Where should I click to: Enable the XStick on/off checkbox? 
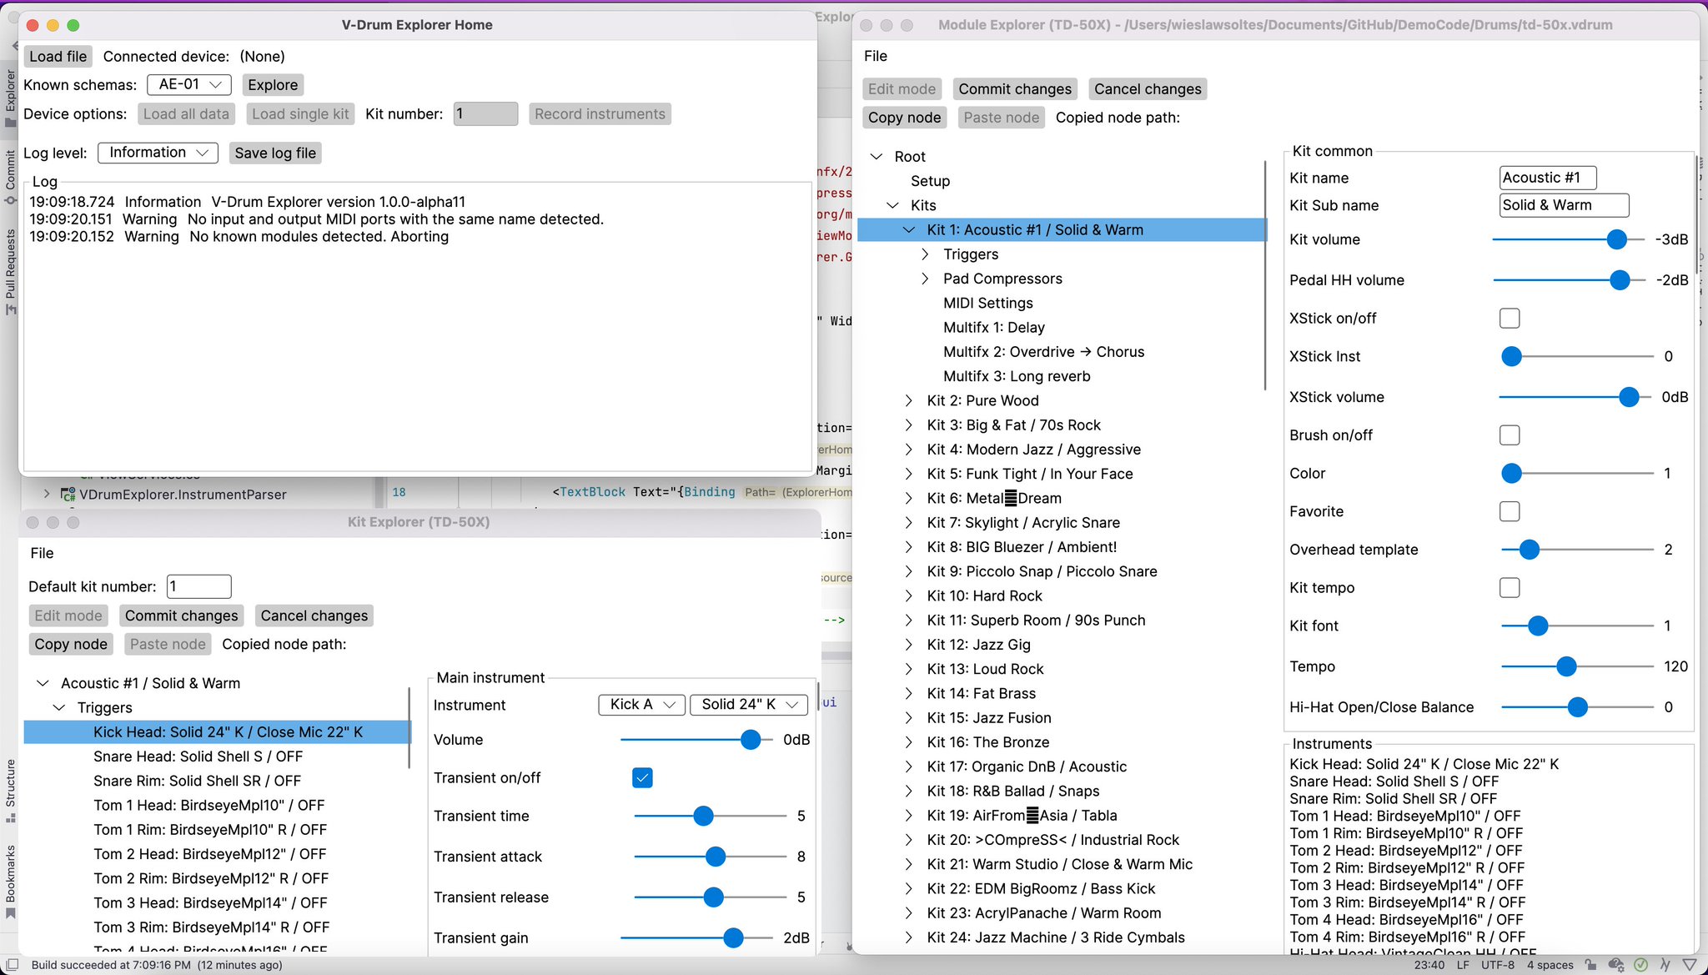[x=1509, y=318]
